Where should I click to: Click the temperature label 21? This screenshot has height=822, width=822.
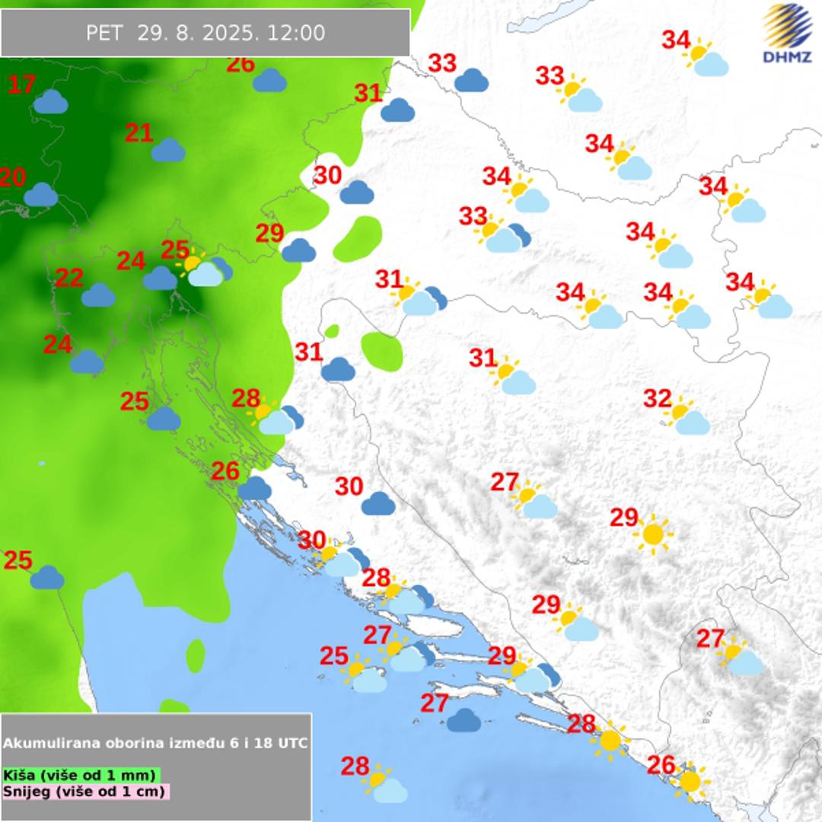pyautogui.click(x=139, y=133)
